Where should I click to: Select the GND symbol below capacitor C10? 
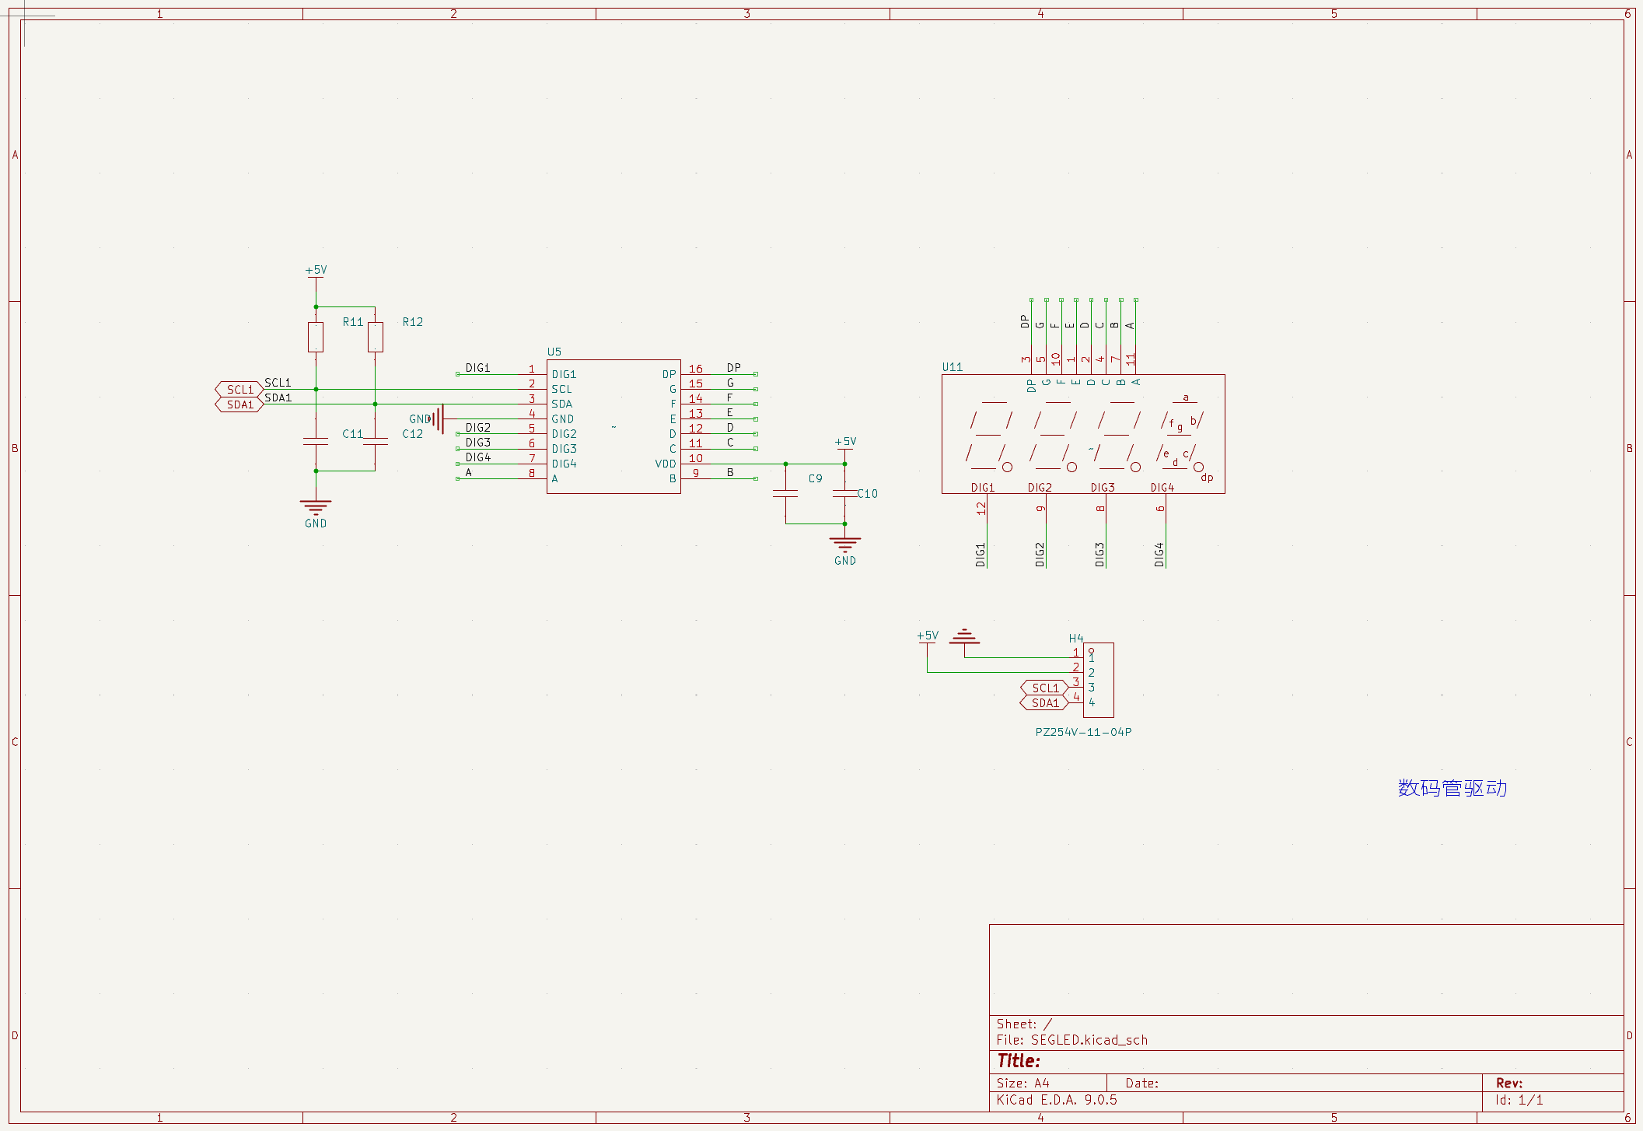click(845, 546)
